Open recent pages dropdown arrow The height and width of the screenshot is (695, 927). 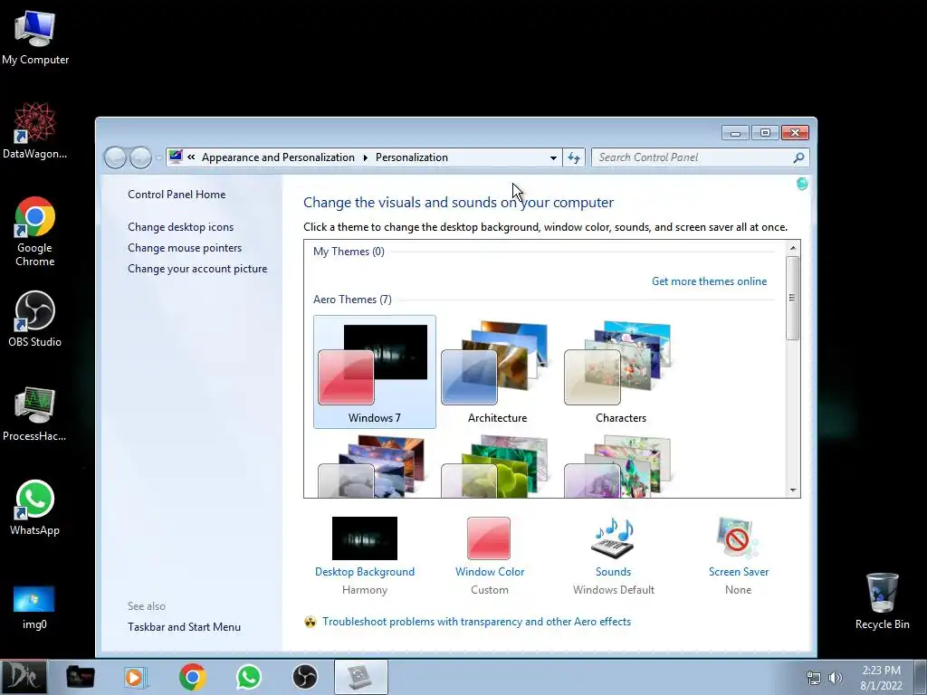click(x=158, y=157)
